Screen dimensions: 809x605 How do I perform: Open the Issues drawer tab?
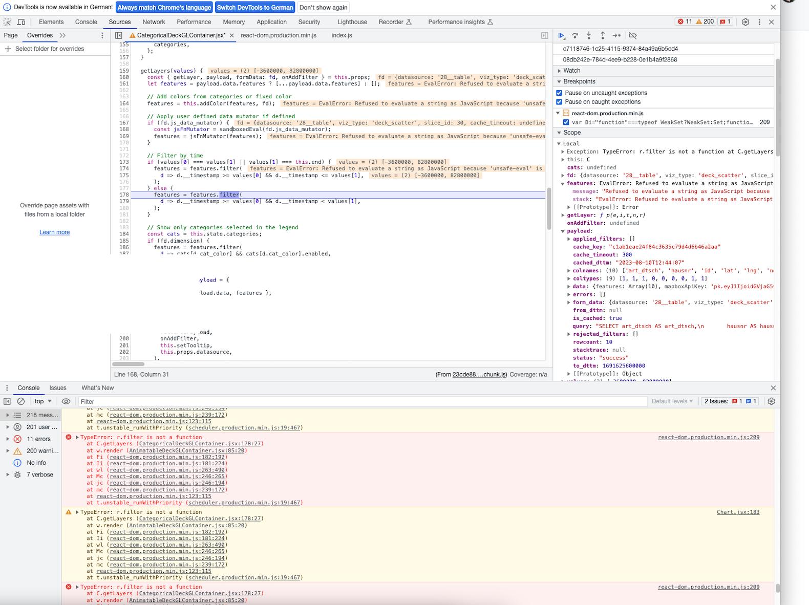58,388
